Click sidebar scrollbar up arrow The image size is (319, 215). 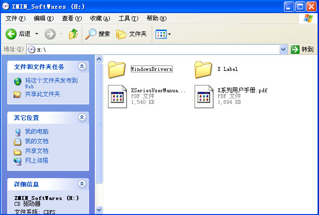(99, 59)
